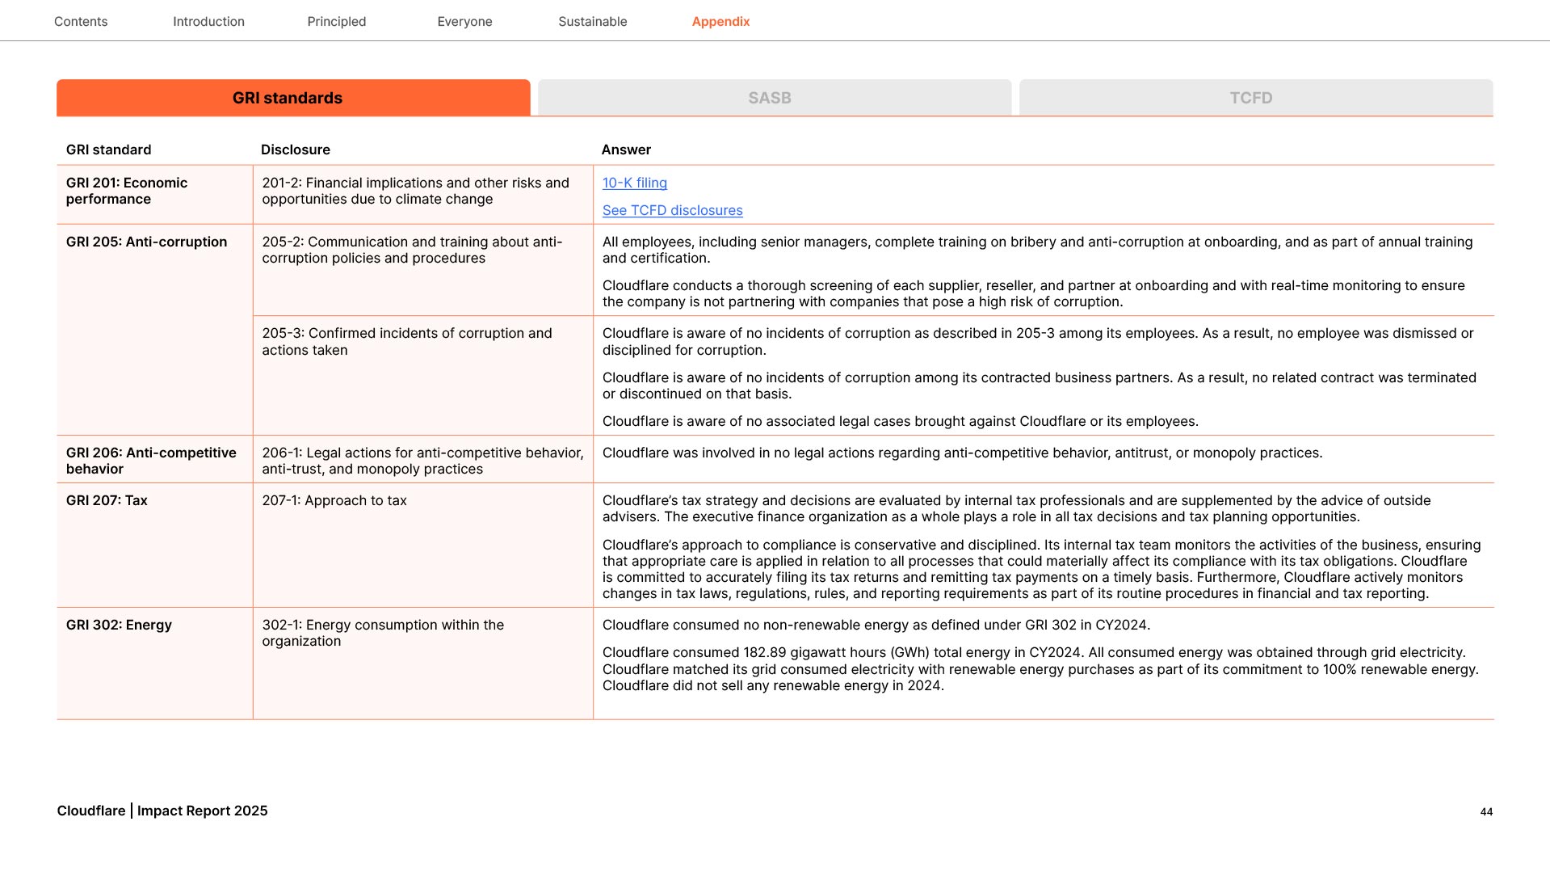The image size is (1550, 872).
Task: Click the answer about no employee corruption incidents
Action: 1038,342
